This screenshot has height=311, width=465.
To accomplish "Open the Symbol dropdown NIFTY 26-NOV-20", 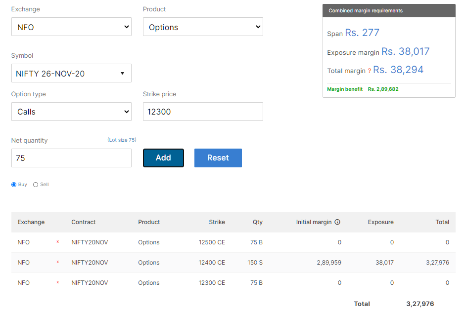I will coord(71,73).
